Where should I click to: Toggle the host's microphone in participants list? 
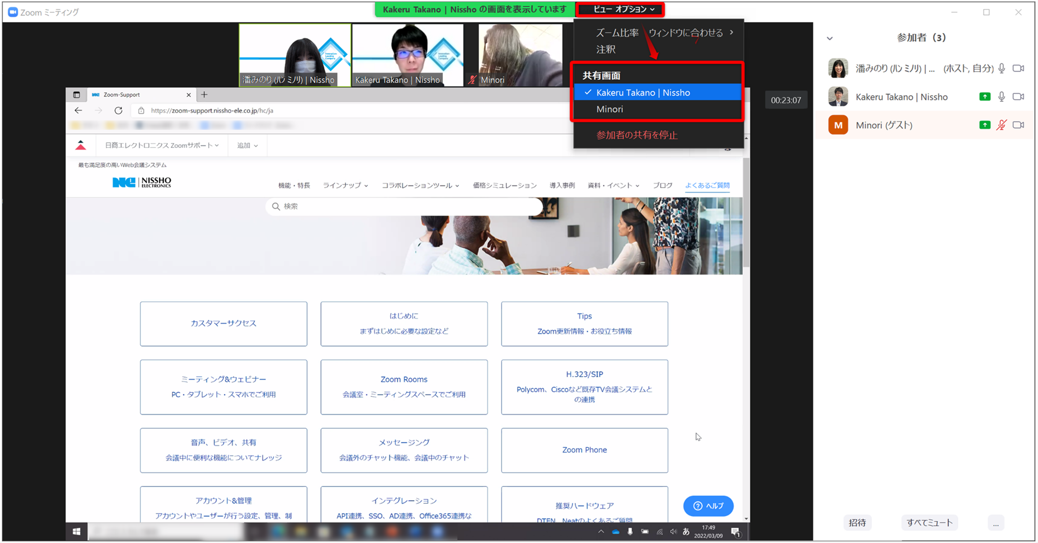[1002, 69]
